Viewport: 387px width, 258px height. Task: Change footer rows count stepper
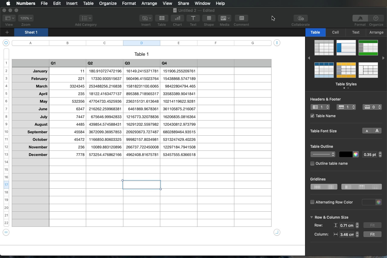point(379,107)
